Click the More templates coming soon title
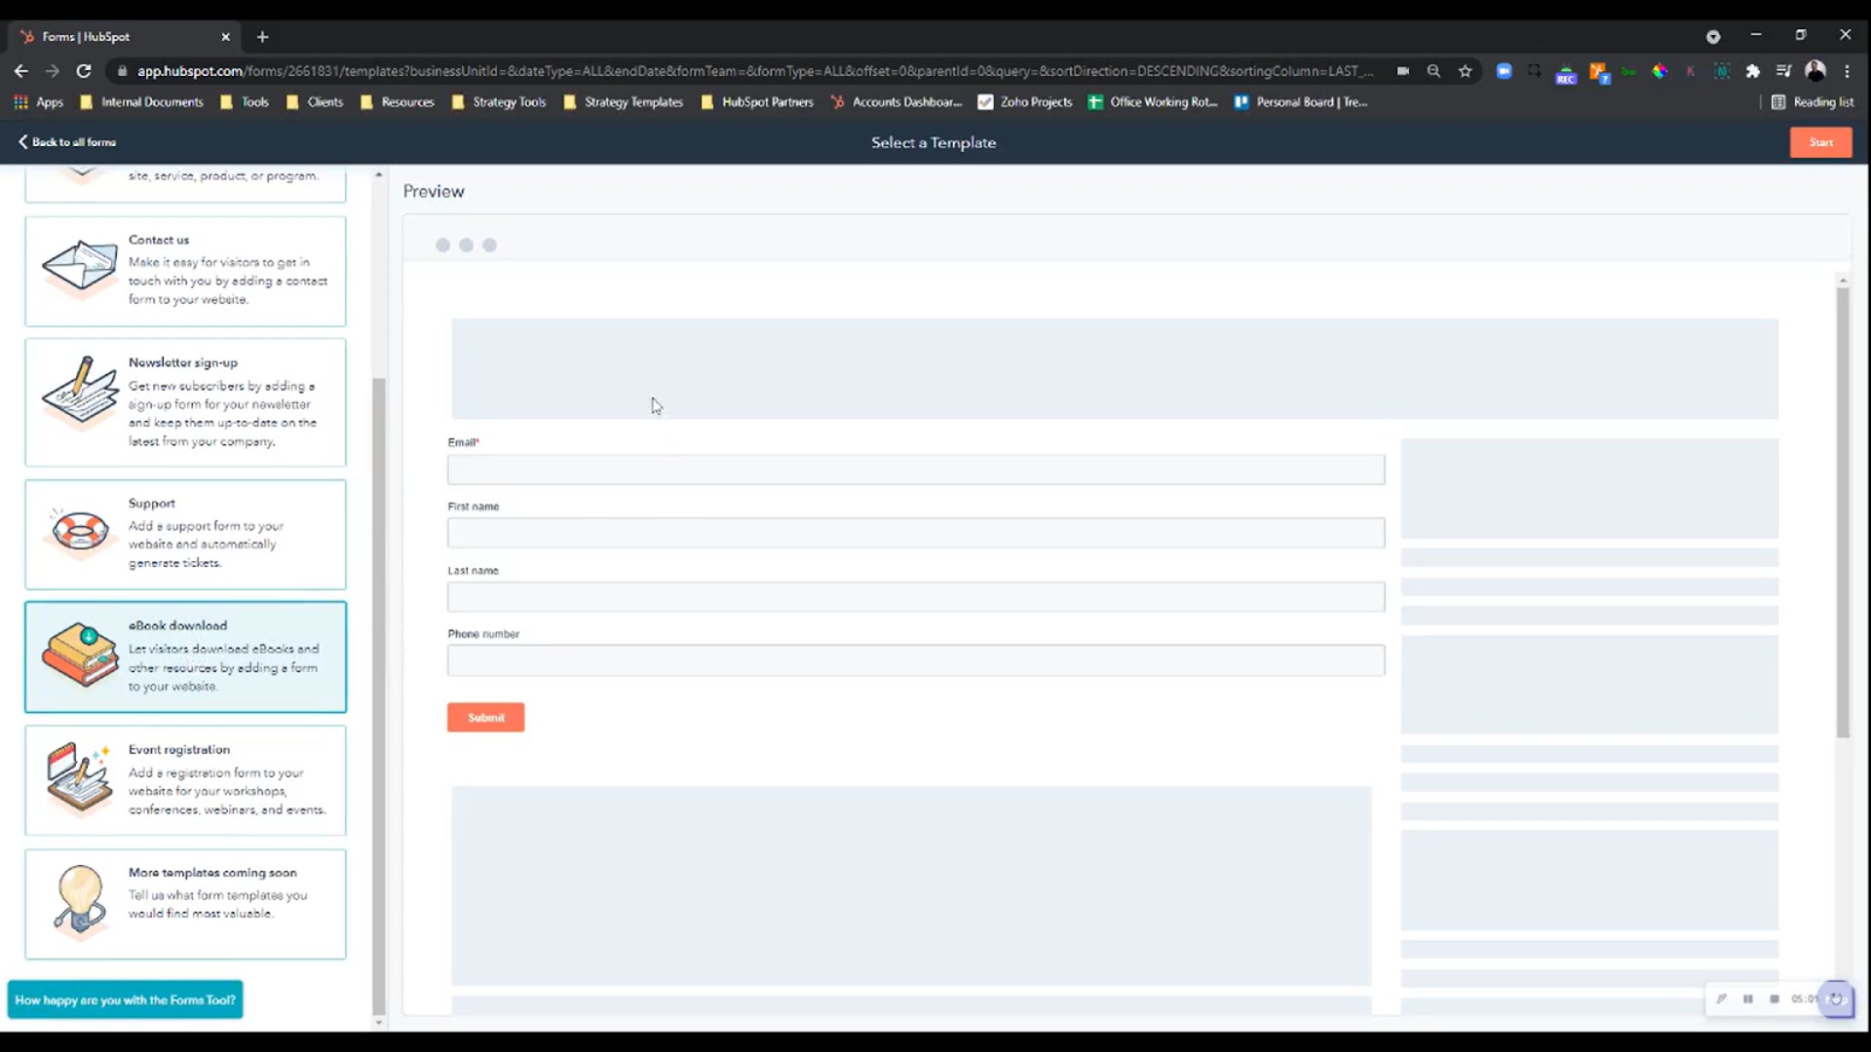This screenshot has height=1052, width=1871. [212, 873]
